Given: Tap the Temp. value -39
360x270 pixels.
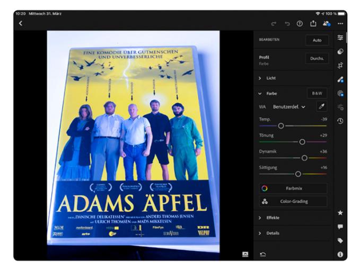Looking at the screenshot, I should pyautogui.click(x=324, y=119).
